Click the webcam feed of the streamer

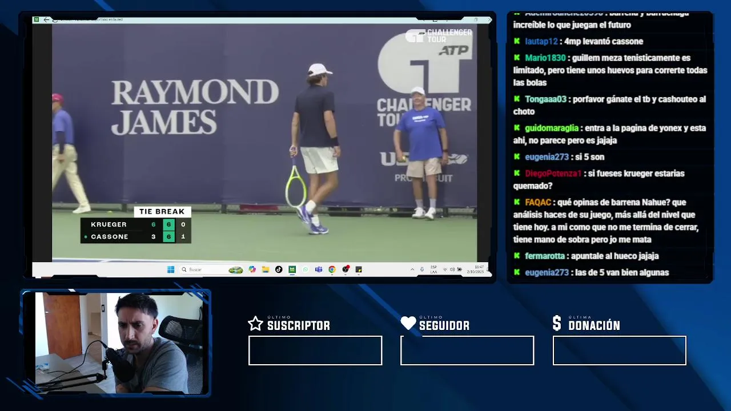119,343
